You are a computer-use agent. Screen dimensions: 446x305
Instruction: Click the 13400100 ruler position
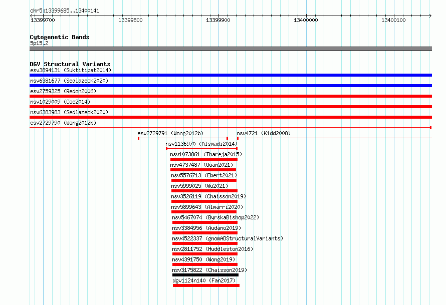pos(394,20)
